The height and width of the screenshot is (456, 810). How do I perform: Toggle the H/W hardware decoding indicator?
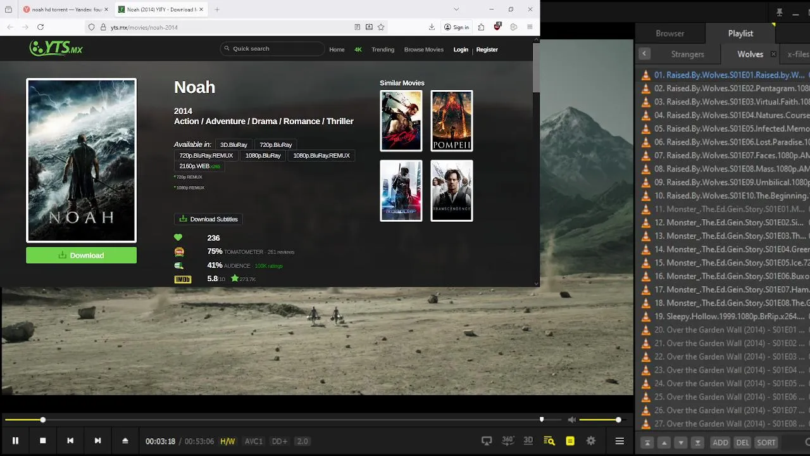pos(227,441)
